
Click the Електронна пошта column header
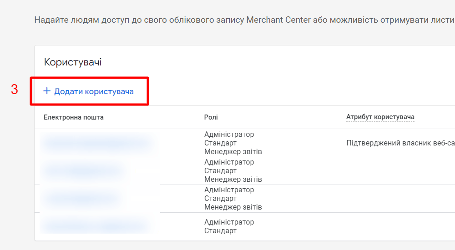[x=74, y=117]
